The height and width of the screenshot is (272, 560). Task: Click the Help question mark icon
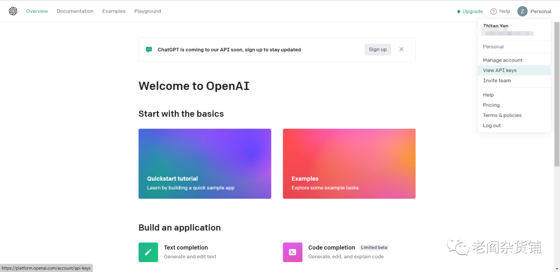494,11
